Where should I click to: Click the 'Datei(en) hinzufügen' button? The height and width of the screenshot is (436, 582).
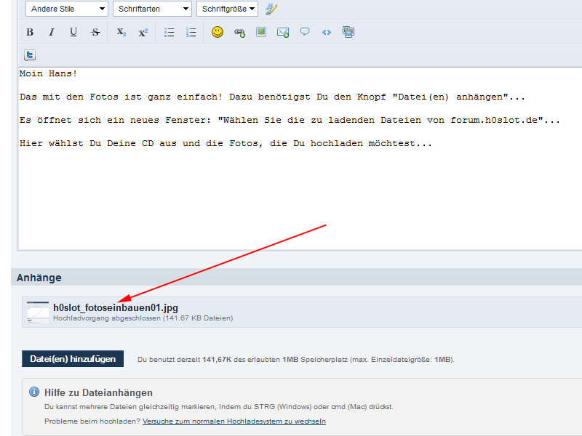(x=73, y=359)
